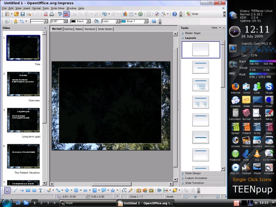Activate the arrow Select tool

pos(7,190)
